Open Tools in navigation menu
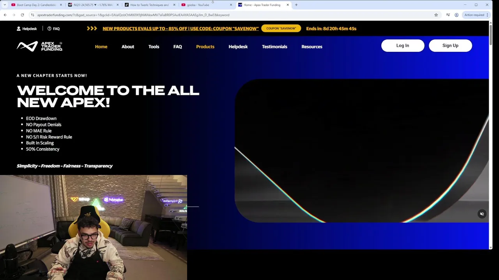Image resolution: width=499 pixels, height=280 pixels. [x=154, y=47]
